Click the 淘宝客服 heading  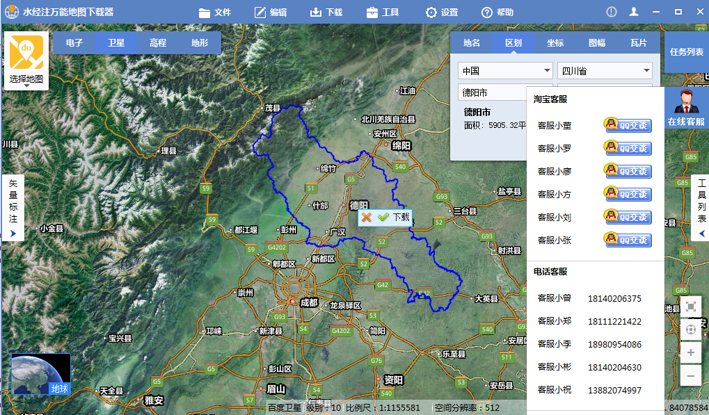tap(550, 99)
